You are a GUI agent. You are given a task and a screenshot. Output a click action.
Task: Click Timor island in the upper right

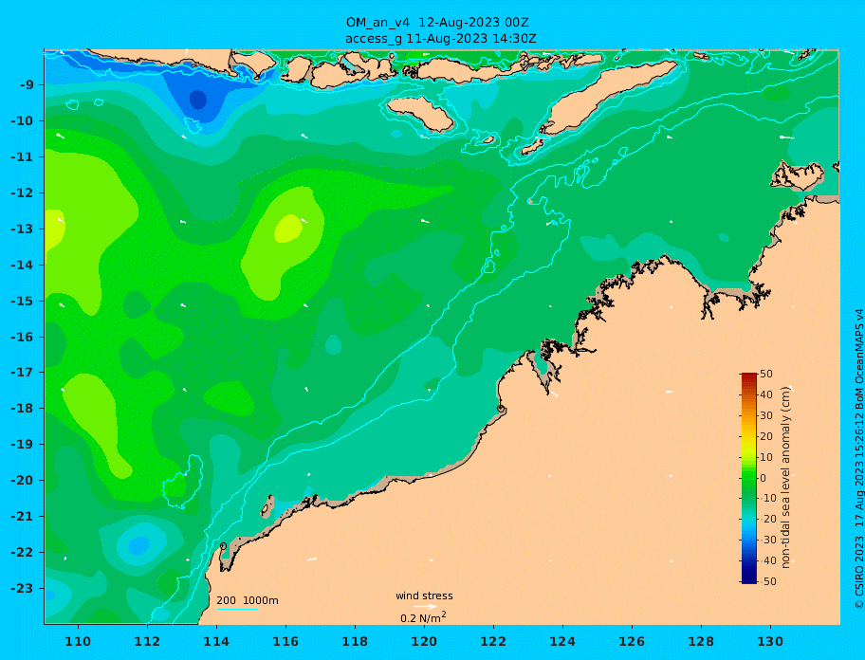pos(607,96)
